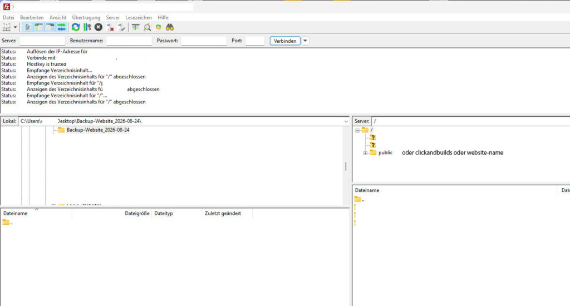Select log line "Empfange Verzeichnisinhalt..."
Screen dimensions: 570x306
[x=59, y=71]
